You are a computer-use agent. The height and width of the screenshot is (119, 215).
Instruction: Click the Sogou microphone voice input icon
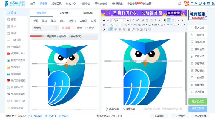tap(204, 3)
